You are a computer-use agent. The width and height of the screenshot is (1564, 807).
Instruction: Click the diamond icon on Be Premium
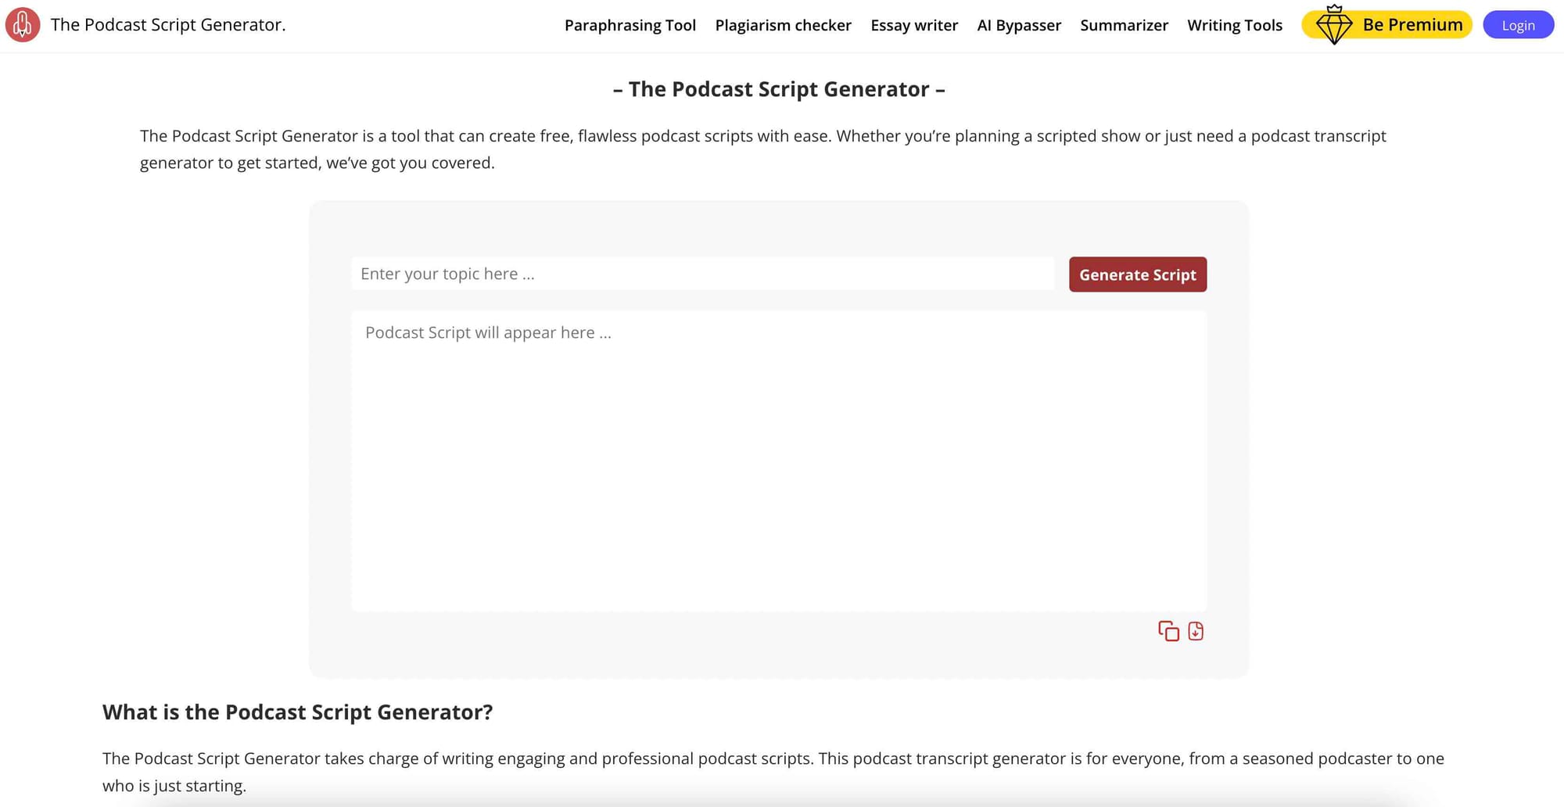(1334, 26)
